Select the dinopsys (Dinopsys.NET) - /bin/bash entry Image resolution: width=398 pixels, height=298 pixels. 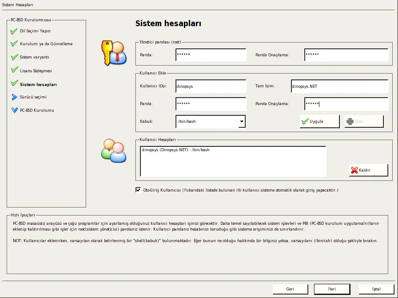pyautogui.click(x=175, y=150)
